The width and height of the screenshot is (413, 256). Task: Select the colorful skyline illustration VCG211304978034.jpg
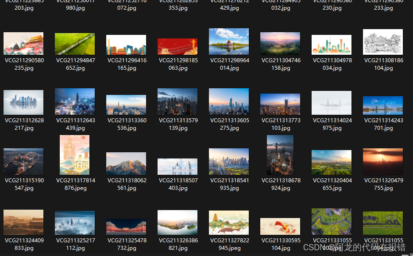[x=332, y=45]
